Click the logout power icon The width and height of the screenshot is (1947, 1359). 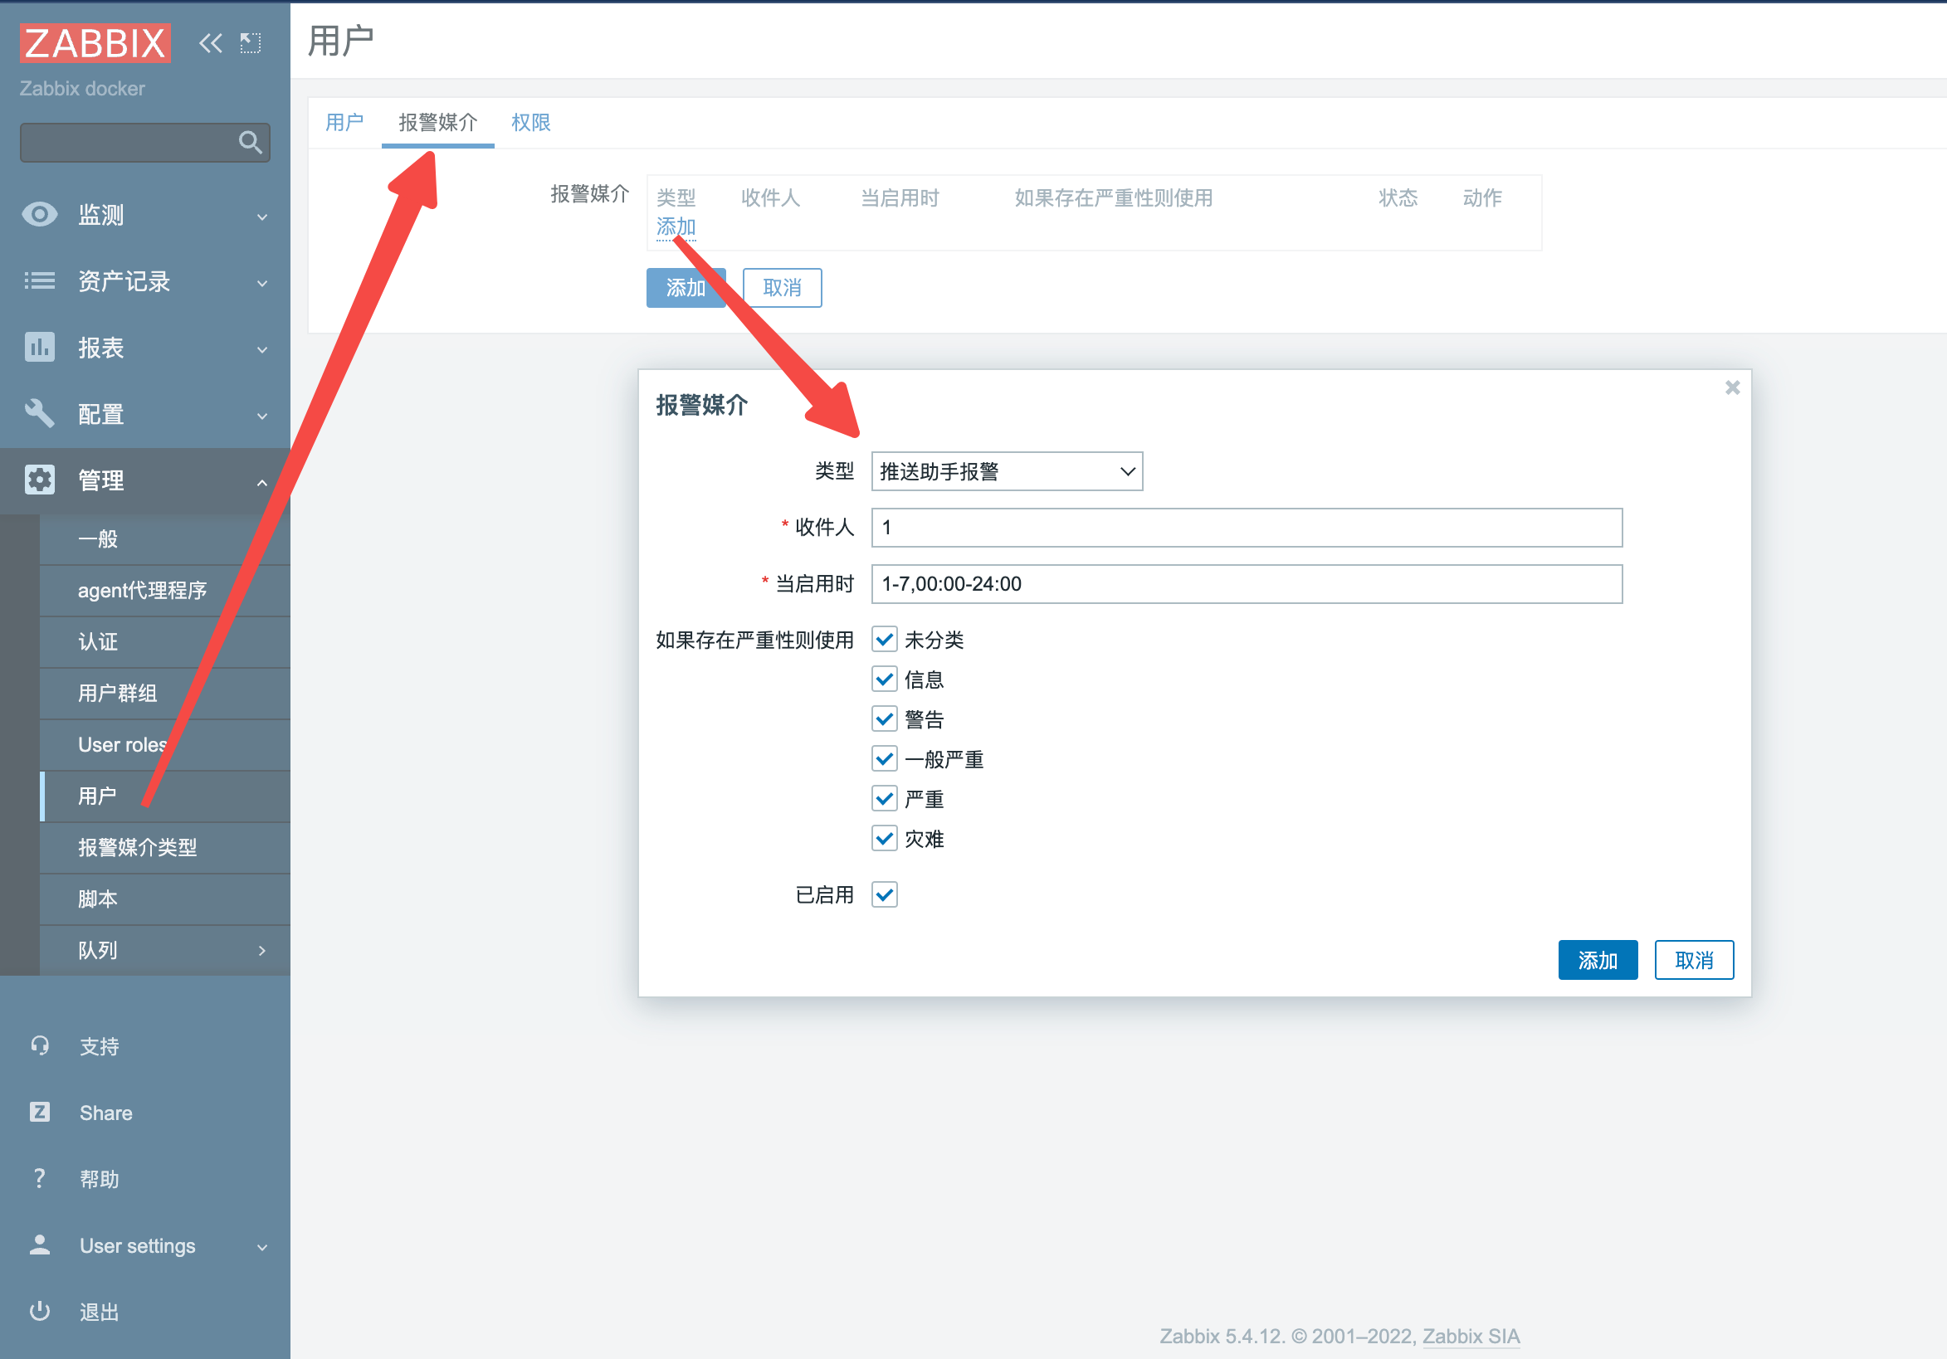(x=39, y=1312)
